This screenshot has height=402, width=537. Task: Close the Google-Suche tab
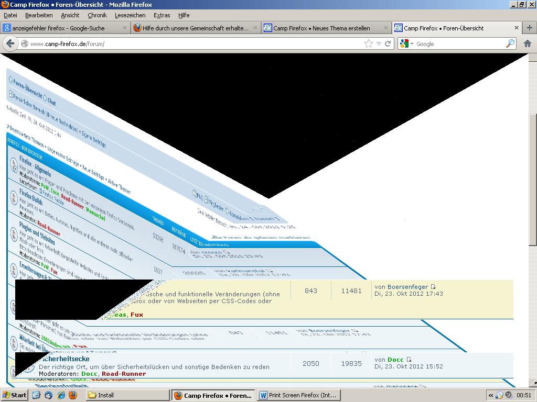coord(125,28)
